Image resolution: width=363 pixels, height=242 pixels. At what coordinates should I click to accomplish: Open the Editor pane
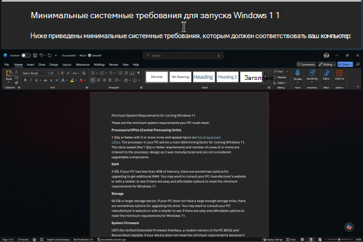tap(326, 75)
